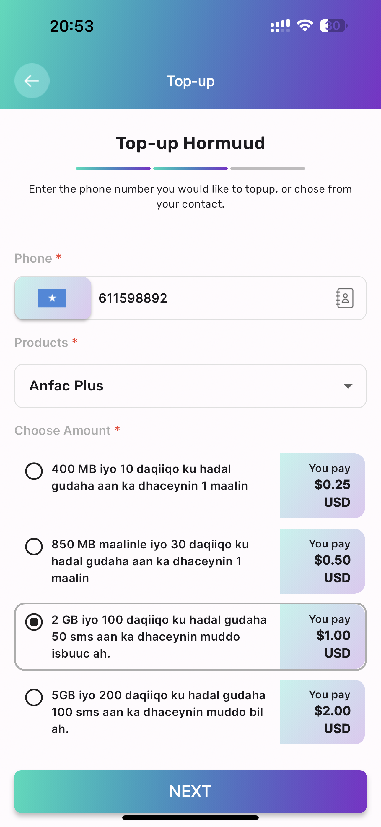The image size is (381, 827).
Task: Select the 2 GB $1.00 radio button
Action: click(34, 622)
